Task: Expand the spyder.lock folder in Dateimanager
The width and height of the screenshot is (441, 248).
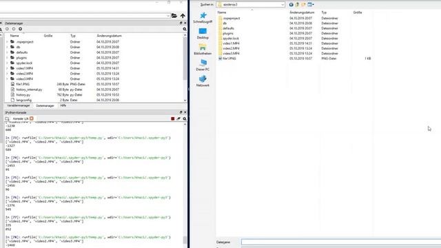Action: point(7,63)
